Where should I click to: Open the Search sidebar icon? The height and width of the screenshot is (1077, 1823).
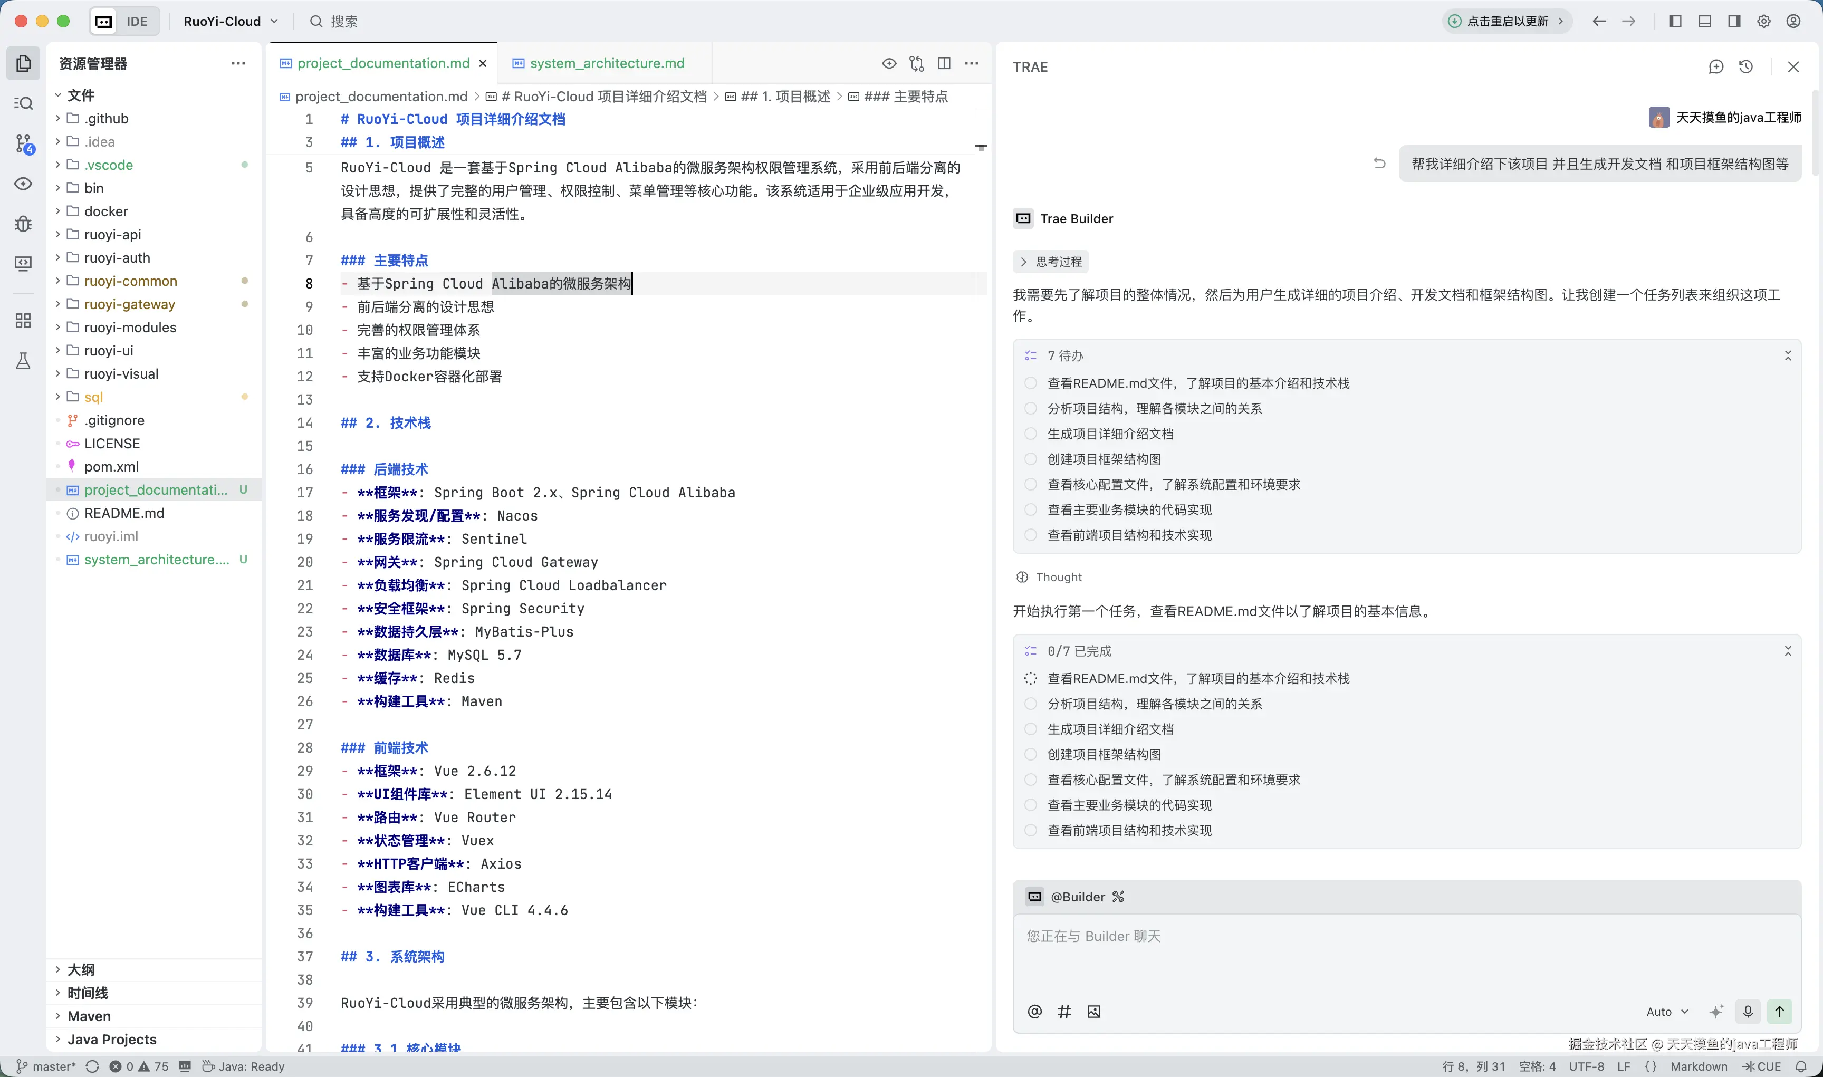pyautogui.click(x=23, y=103)
